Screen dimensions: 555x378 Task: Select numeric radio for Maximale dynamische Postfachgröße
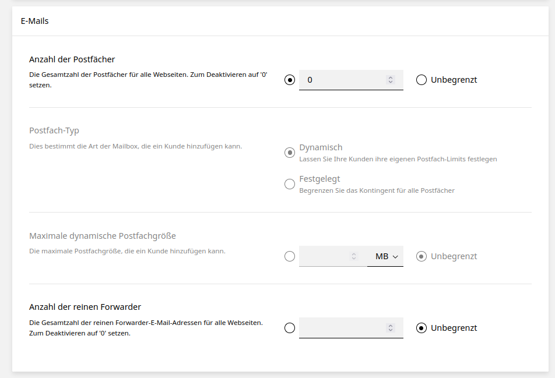point(290,256)
